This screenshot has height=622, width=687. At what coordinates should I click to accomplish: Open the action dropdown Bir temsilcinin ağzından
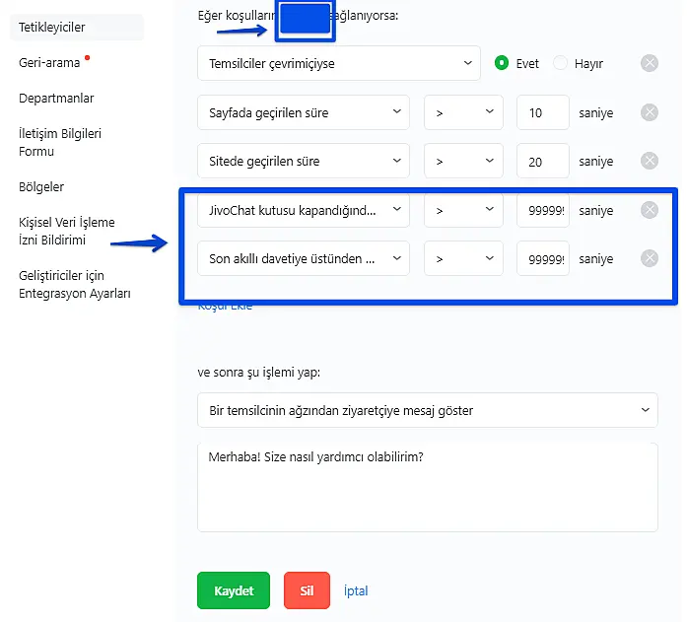click(427, 408)
